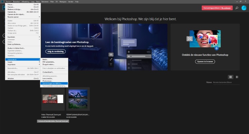
Task: Open the Weergave menu
Action: click(63, 2)
